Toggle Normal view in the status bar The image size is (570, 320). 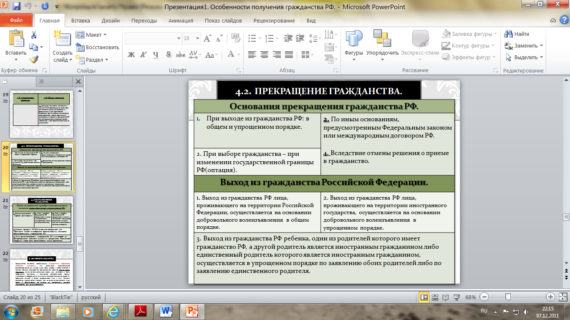click(x=424, y=297)
